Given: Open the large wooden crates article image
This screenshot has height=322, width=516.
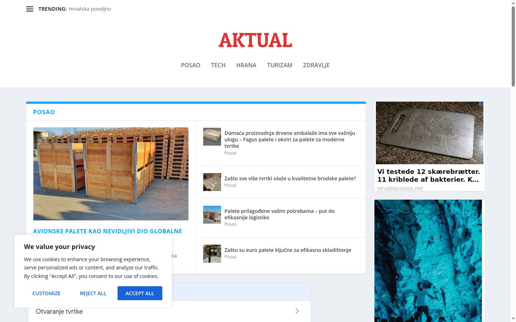Looking at the screenshot, I should [111, 174].
